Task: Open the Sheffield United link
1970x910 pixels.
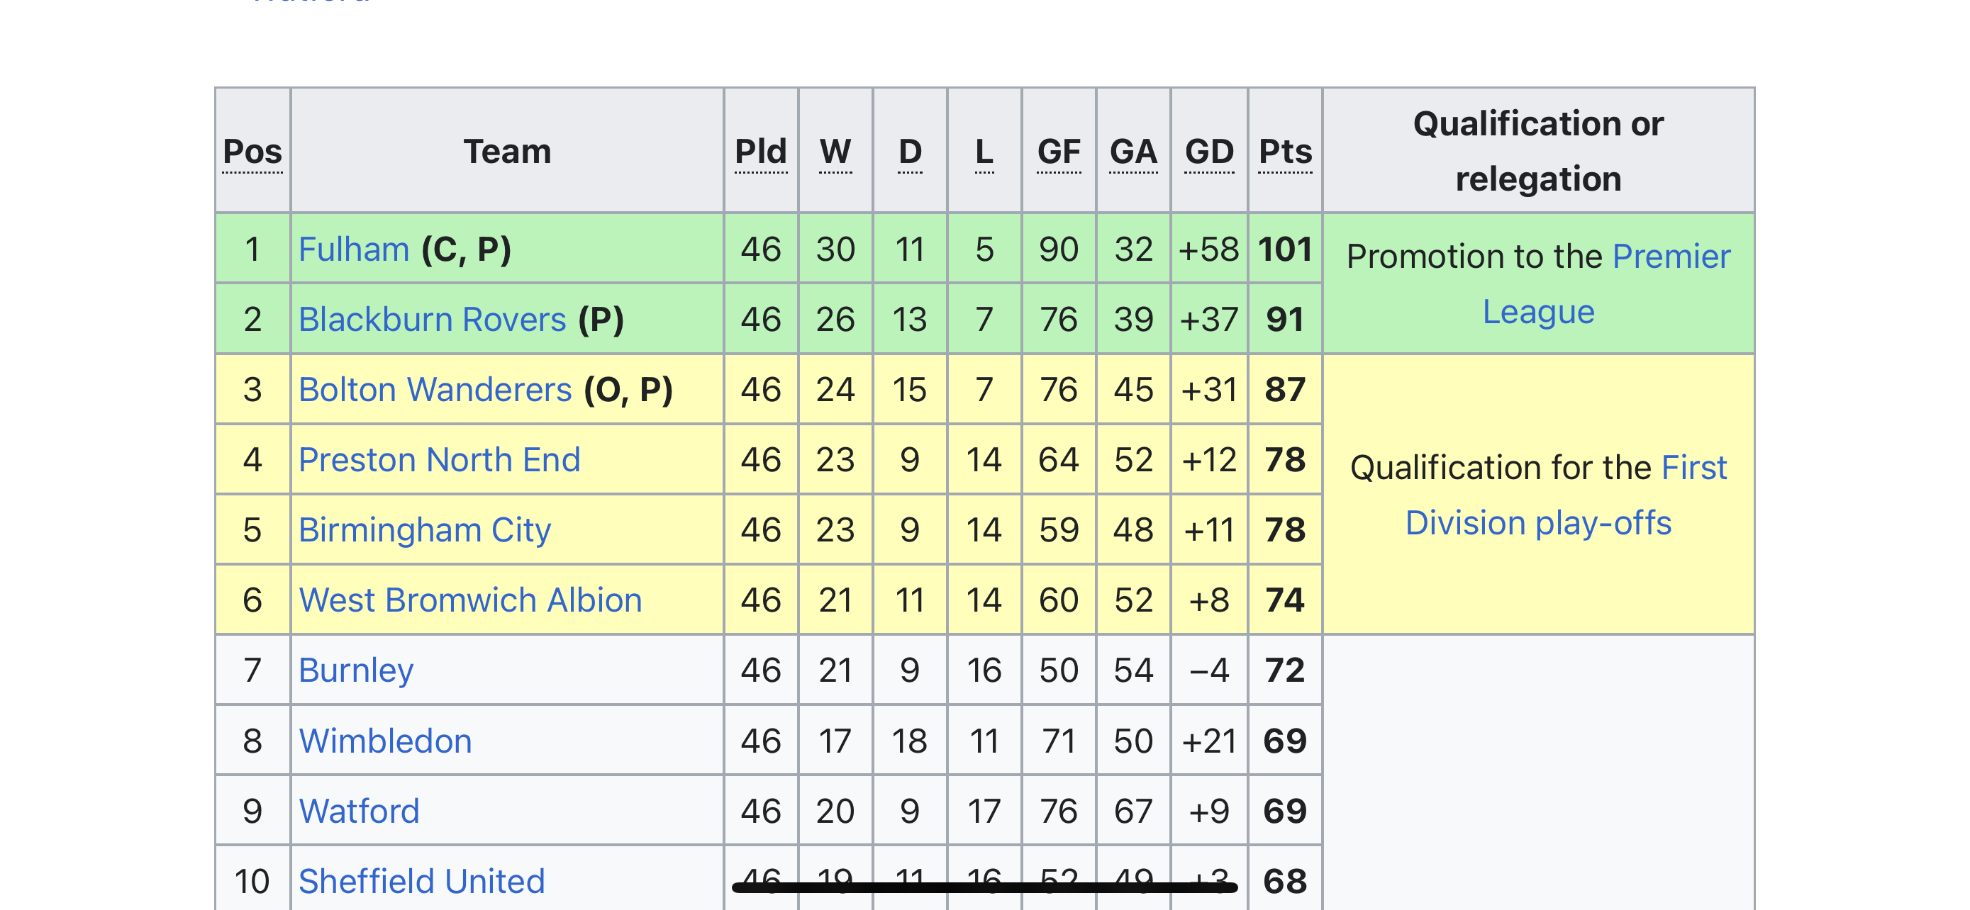Action: click(x=421, y=882)
